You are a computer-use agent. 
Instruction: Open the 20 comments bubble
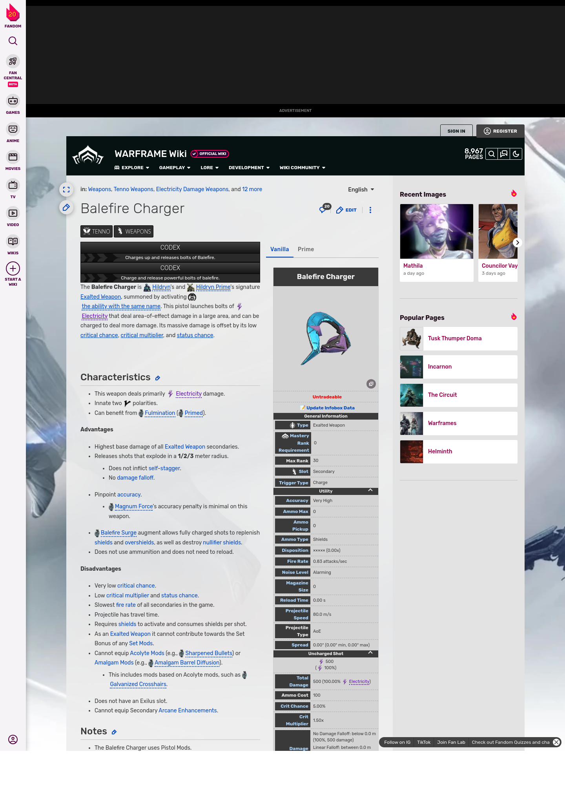point(325,208)
